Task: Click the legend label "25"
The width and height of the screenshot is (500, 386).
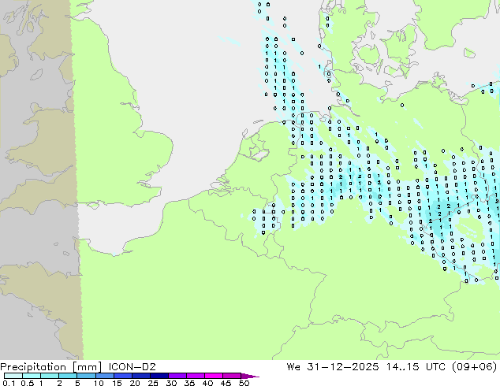Action: (x=153, y=383)
